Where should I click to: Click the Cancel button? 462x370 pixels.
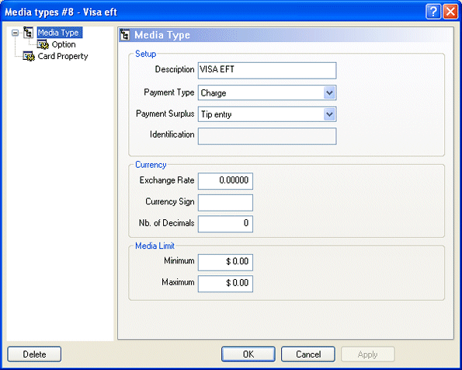(308, 354)
